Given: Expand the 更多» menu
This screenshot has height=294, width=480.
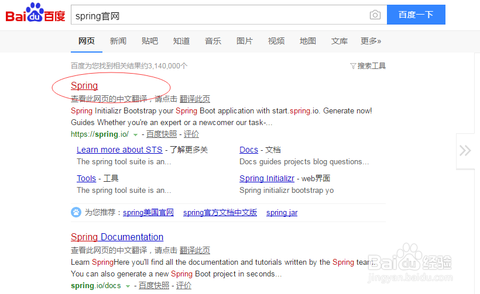Looking at the screenshot, I should pyautogui.click(x=371, y=41).
